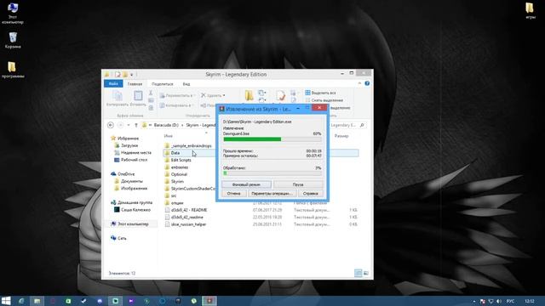Open the Удалить dropdown in ribbon
This screenshot has height=306, width=545.
tap(213, 95)
